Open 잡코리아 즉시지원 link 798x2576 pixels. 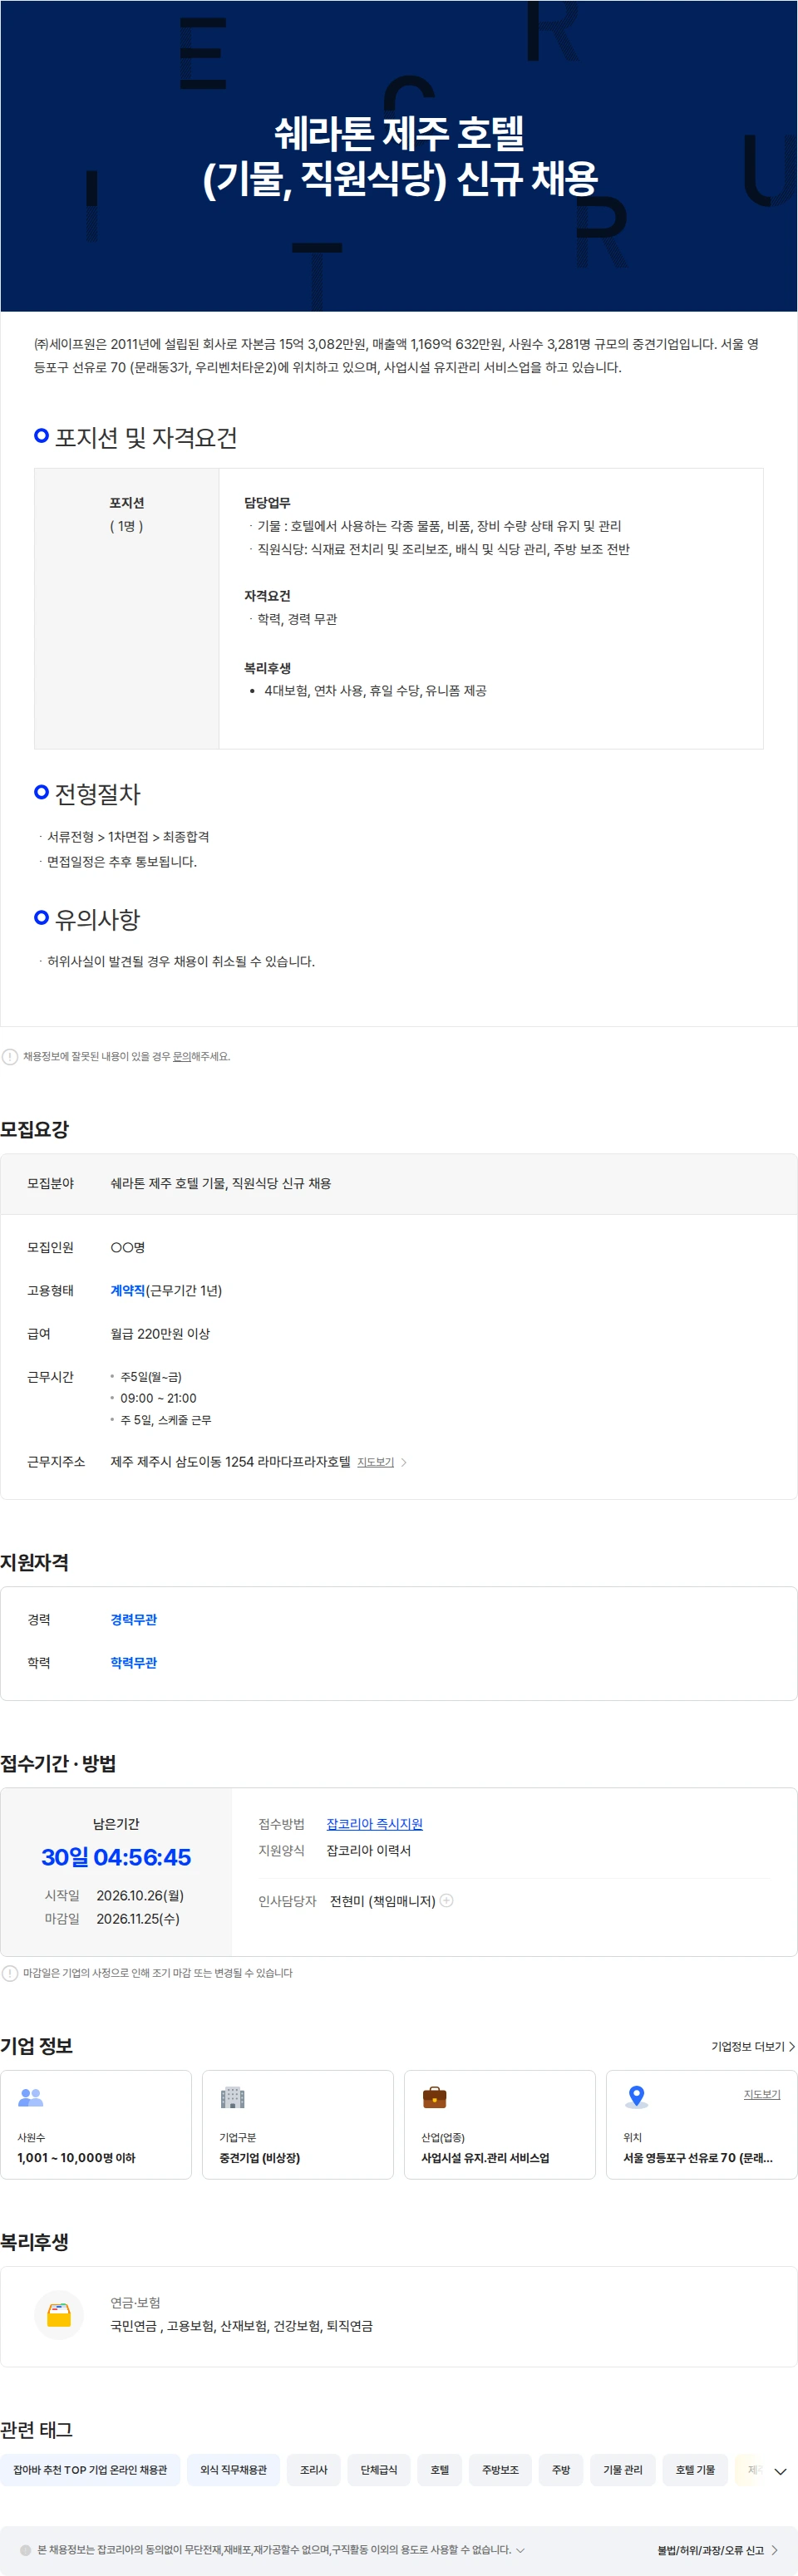click(374, 1824)
